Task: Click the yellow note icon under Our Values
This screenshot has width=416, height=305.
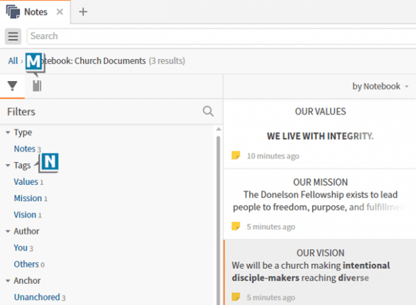Action: (x=236, y=156)
